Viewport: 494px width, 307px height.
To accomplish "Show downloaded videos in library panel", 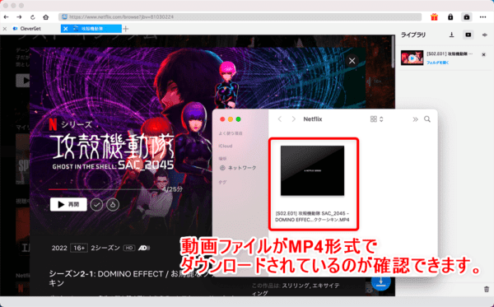I will pos(468,35).
